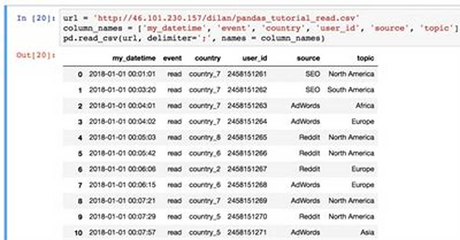This screenshot has height=240, width=460.
Task: Select cell 2018-01-01 00:05:42
Action: [x=123, y=153]
